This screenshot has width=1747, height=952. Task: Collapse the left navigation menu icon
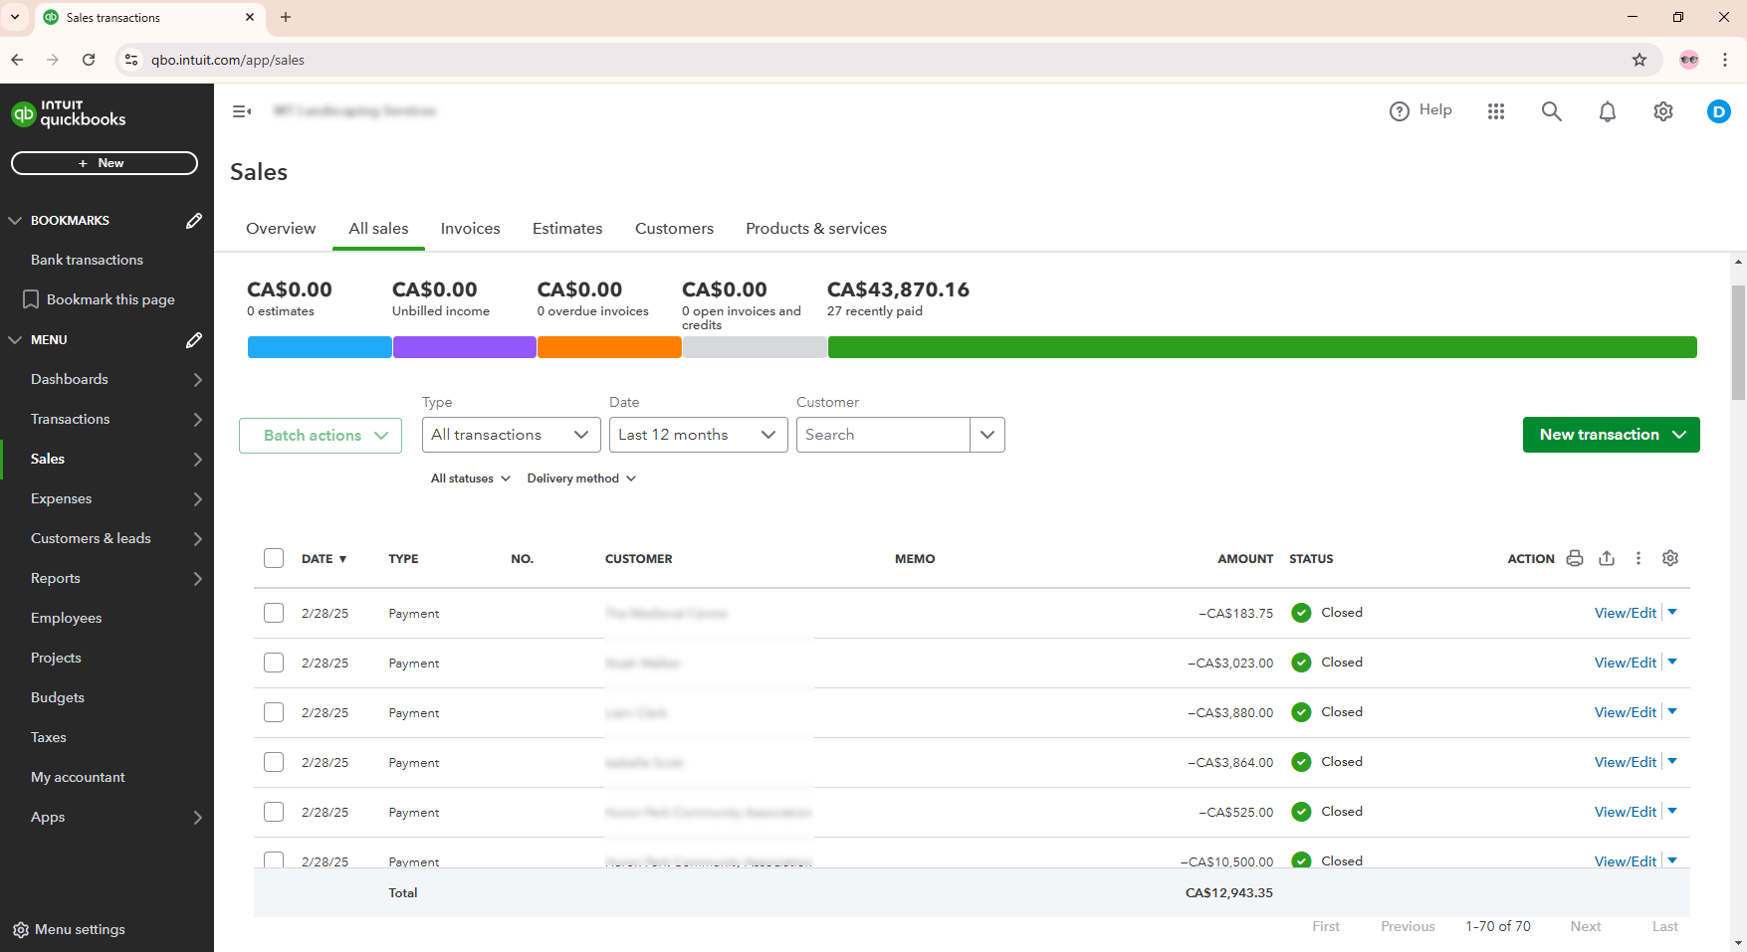242,111
